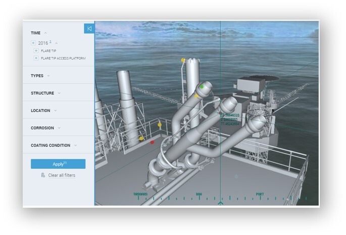Toggle the 2016 checkbox
Image resolution: width=346 pixels, height=235 pixels.
(33, 43)
